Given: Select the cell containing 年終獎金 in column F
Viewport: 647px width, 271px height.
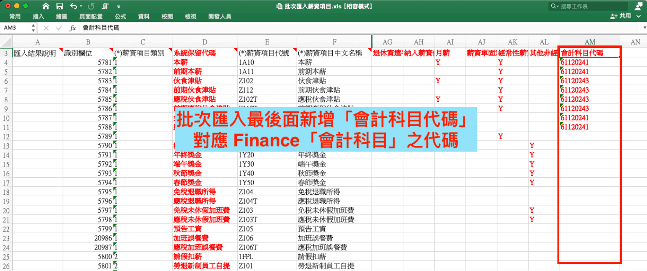Looking at the screenshot, I should click(334, 155).
